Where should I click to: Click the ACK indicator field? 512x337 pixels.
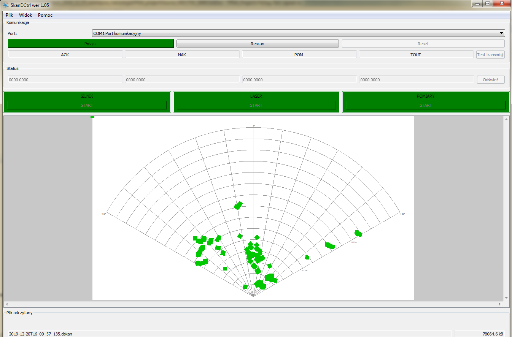[65, 55]
